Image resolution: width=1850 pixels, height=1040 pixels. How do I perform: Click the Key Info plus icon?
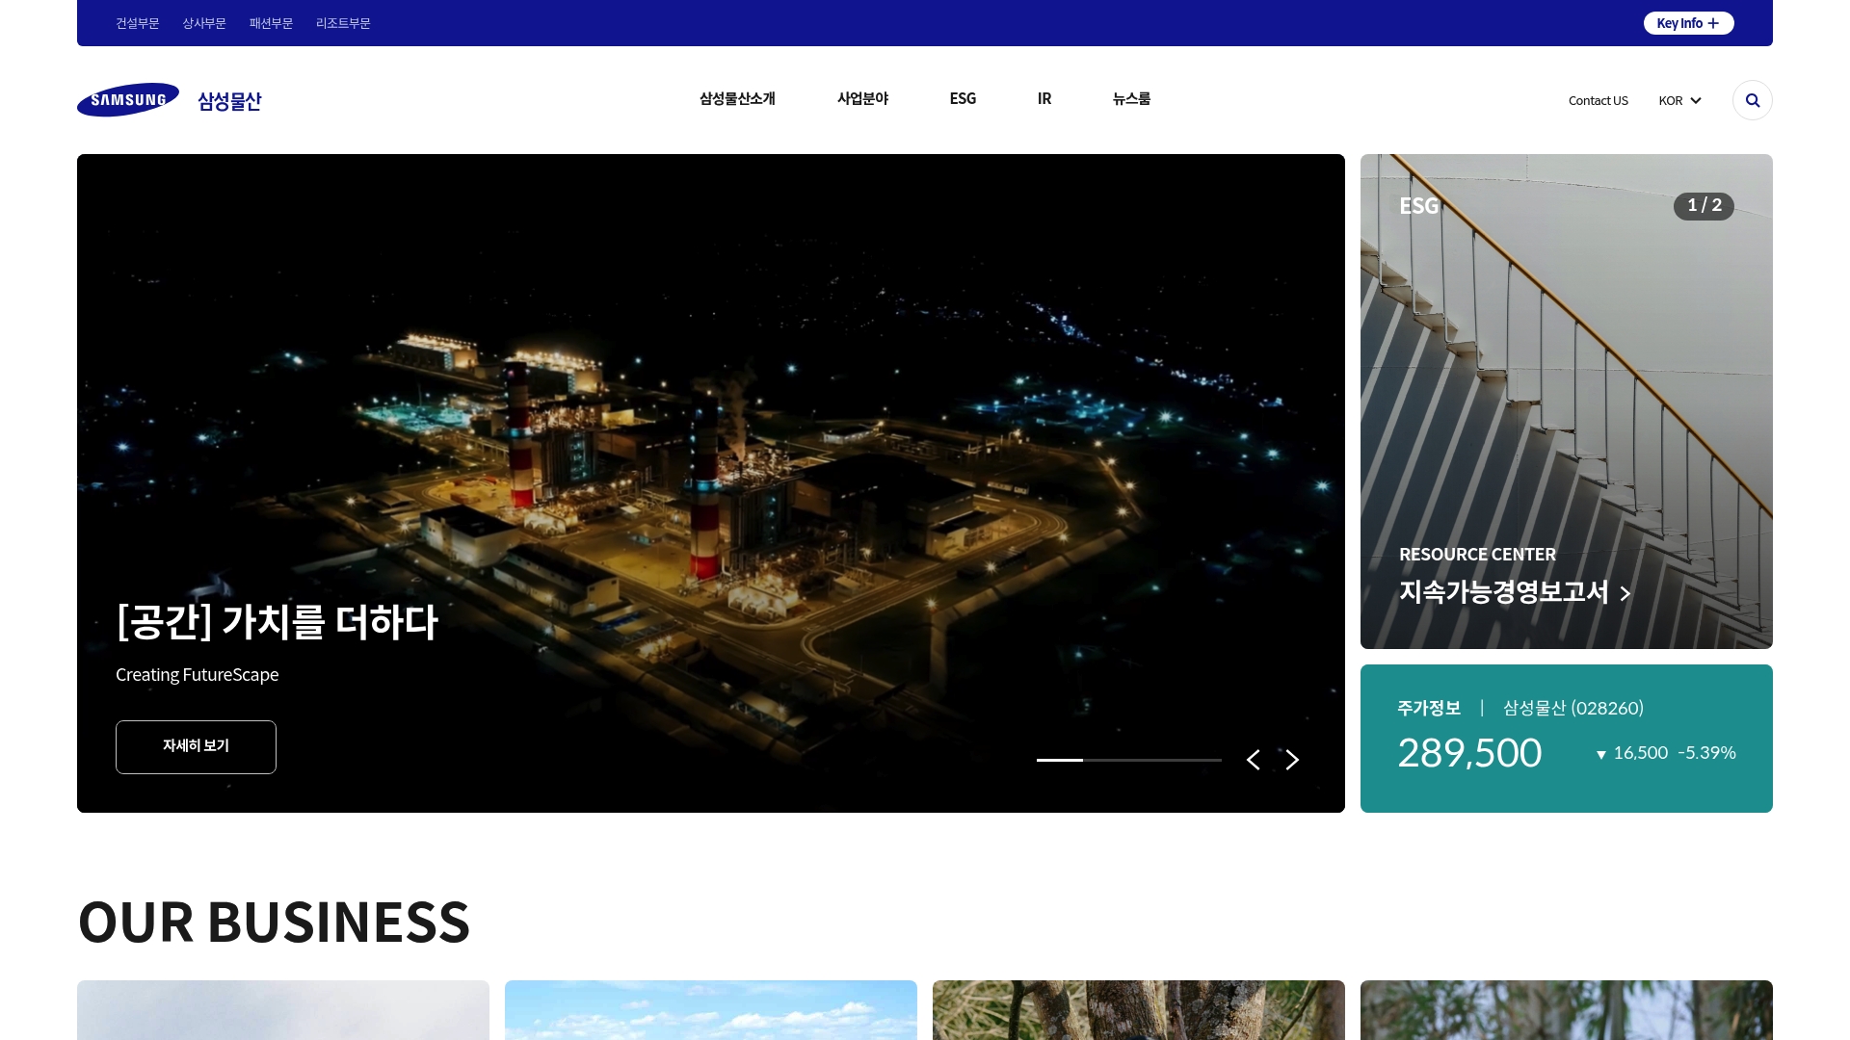(1713, 22)
